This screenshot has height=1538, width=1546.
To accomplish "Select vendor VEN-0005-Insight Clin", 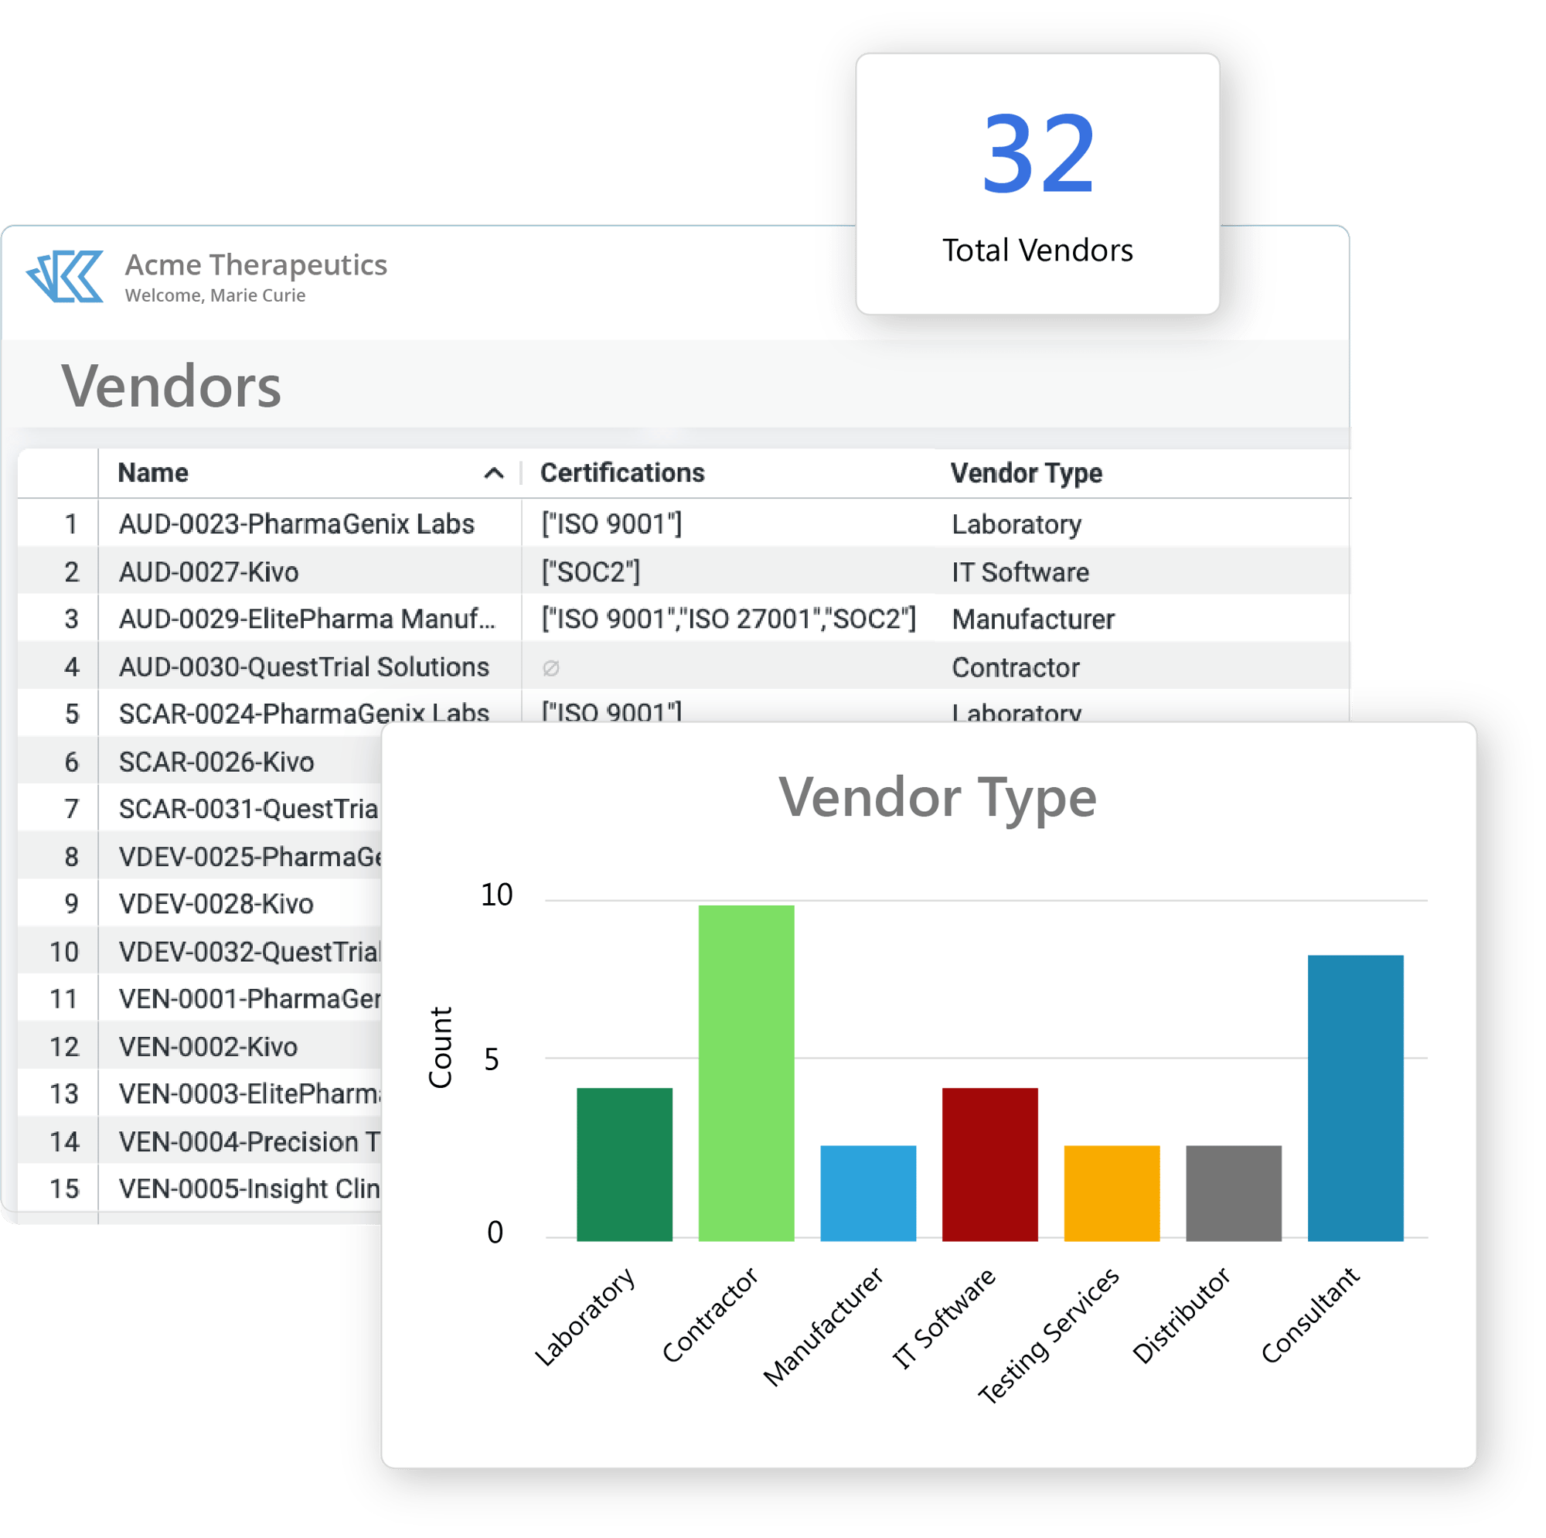I will click(250, 1189).
